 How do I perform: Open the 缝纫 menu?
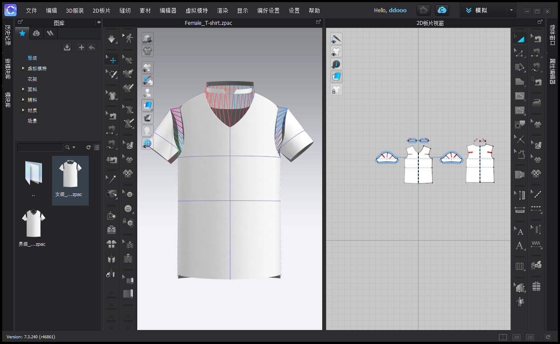(125, 10)
